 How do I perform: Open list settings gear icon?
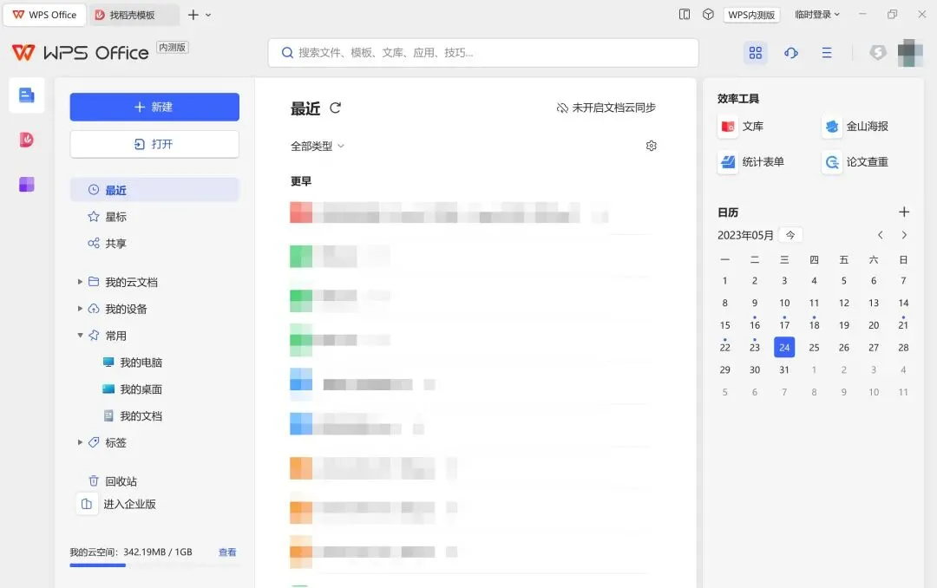[x=652, y=146]
